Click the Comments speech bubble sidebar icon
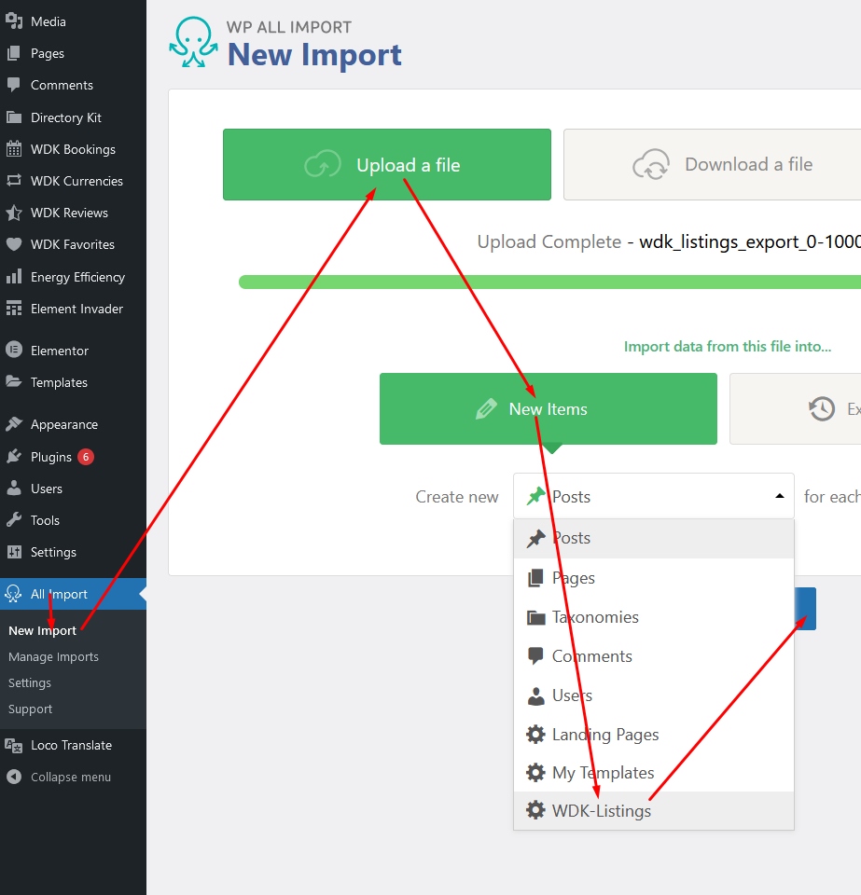The image size is (861, 895). point(14,85)
